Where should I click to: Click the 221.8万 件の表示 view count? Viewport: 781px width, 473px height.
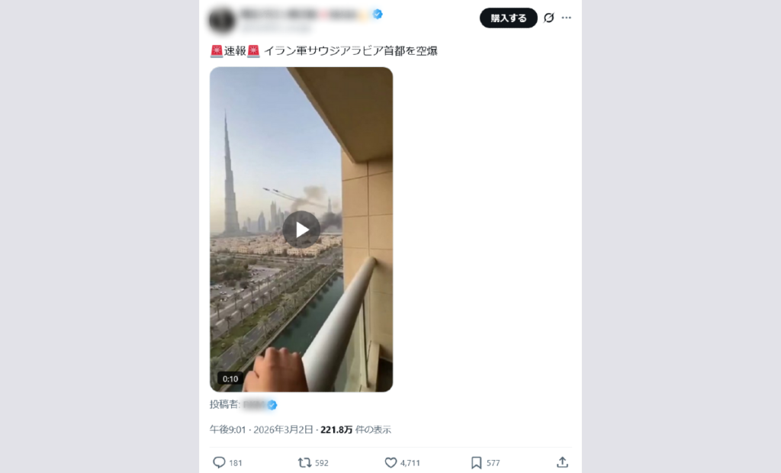point(355,430)
